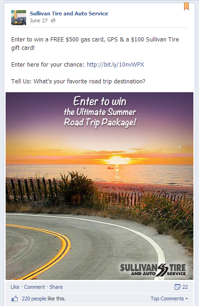This screenshot has height=306, width=199.
Task: Open the 22 comments count
Action: click(185, 287)
